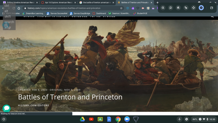
Task: Click the Chrome icon in the shelf
Action: (x=118, y=119)
